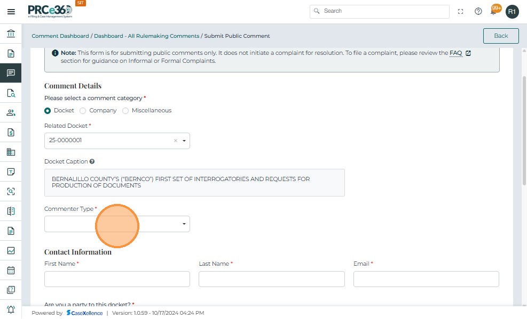Toggle fullscreen mode icon

coord(461,11)
